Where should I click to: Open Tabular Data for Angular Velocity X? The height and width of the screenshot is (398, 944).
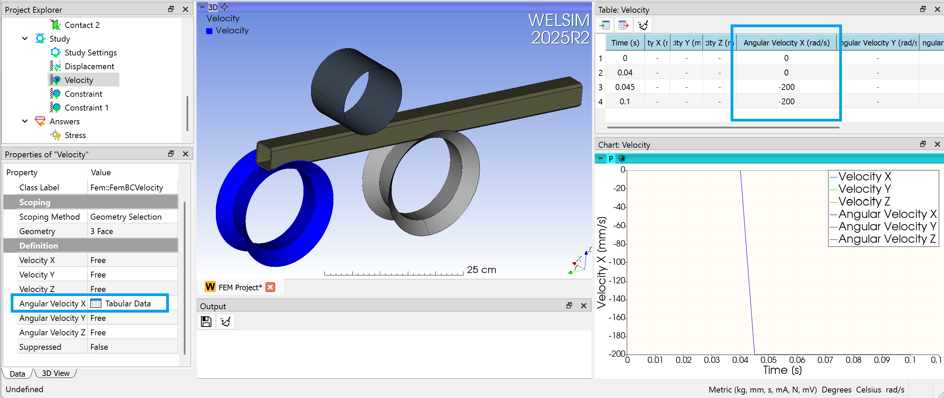128,303
